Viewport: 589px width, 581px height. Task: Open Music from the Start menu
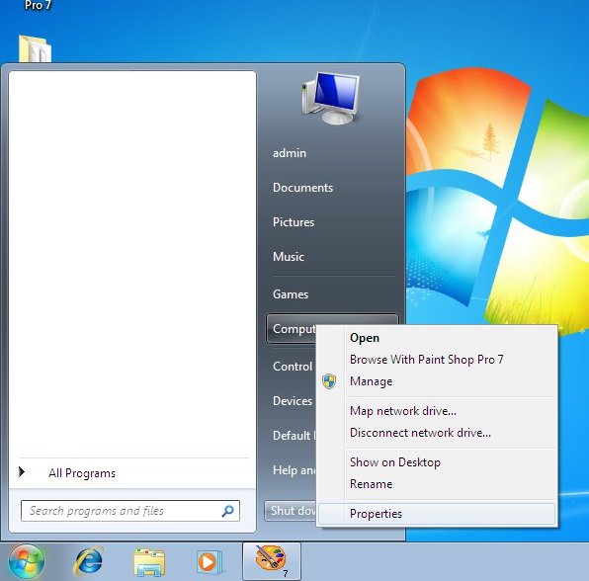(x=289, y=257)
